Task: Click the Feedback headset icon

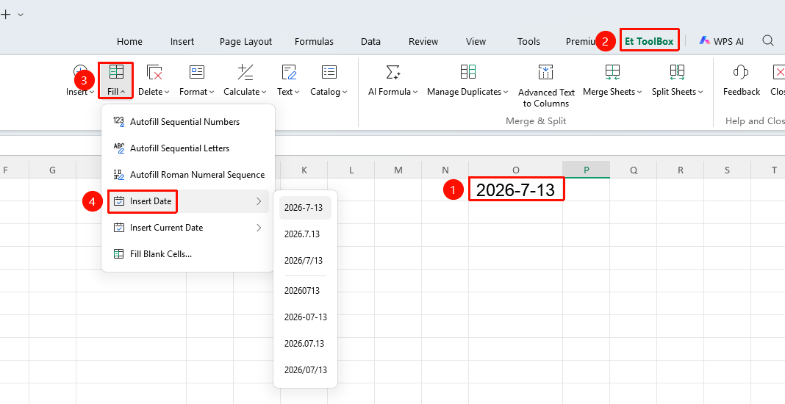Action: pos(741,72)
